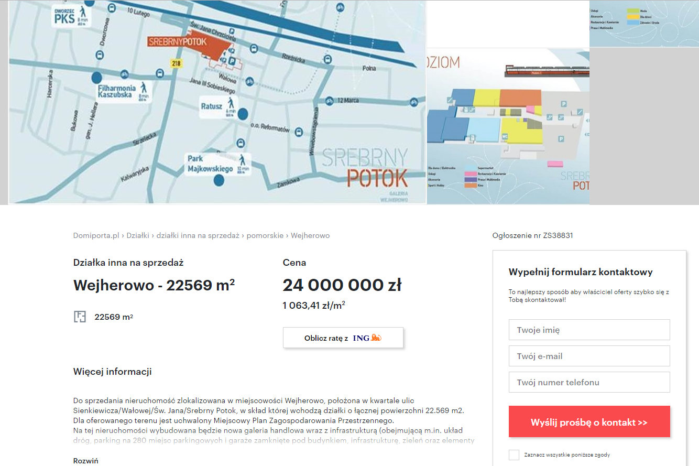Select the 'Twój numer telefonu' field

[589, 382]
